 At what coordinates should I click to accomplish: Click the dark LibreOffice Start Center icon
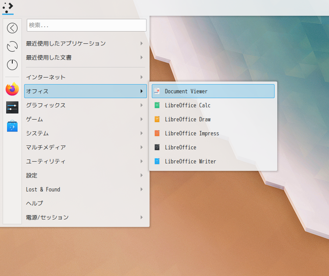[x=157, y=147]
